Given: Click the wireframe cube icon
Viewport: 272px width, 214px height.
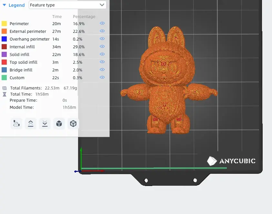Looking at the screenshot, I should [73, 124].
